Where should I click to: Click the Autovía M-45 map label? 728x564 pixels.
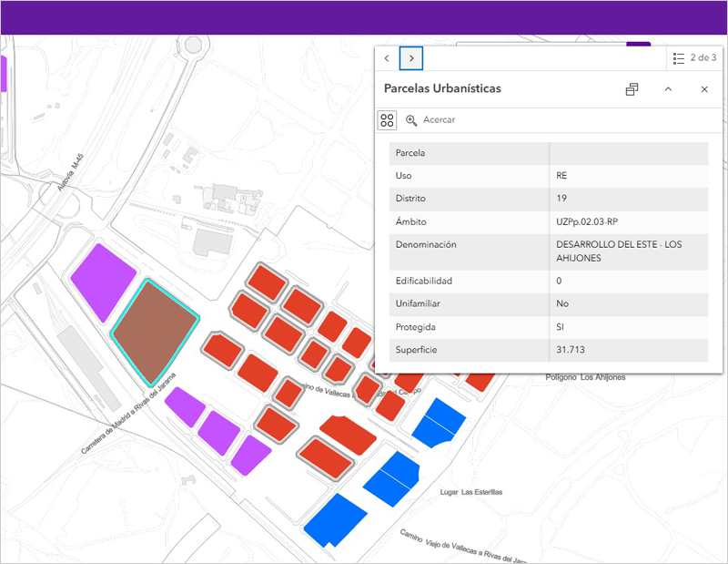(71, 172)
